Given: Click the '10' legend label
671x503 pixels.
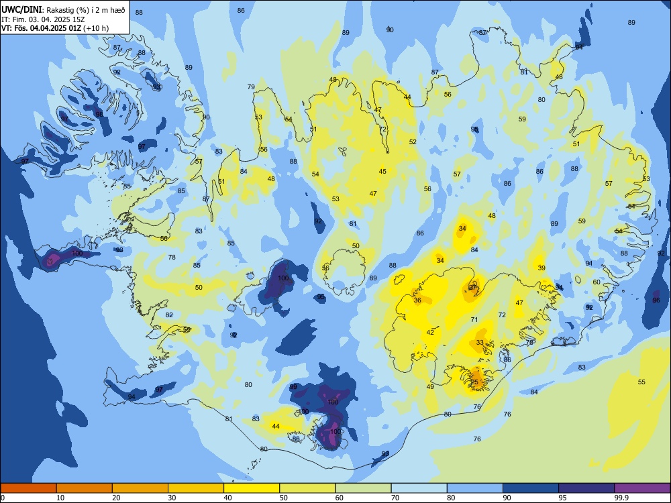Looking at the screenshot, I should [60, 498].
